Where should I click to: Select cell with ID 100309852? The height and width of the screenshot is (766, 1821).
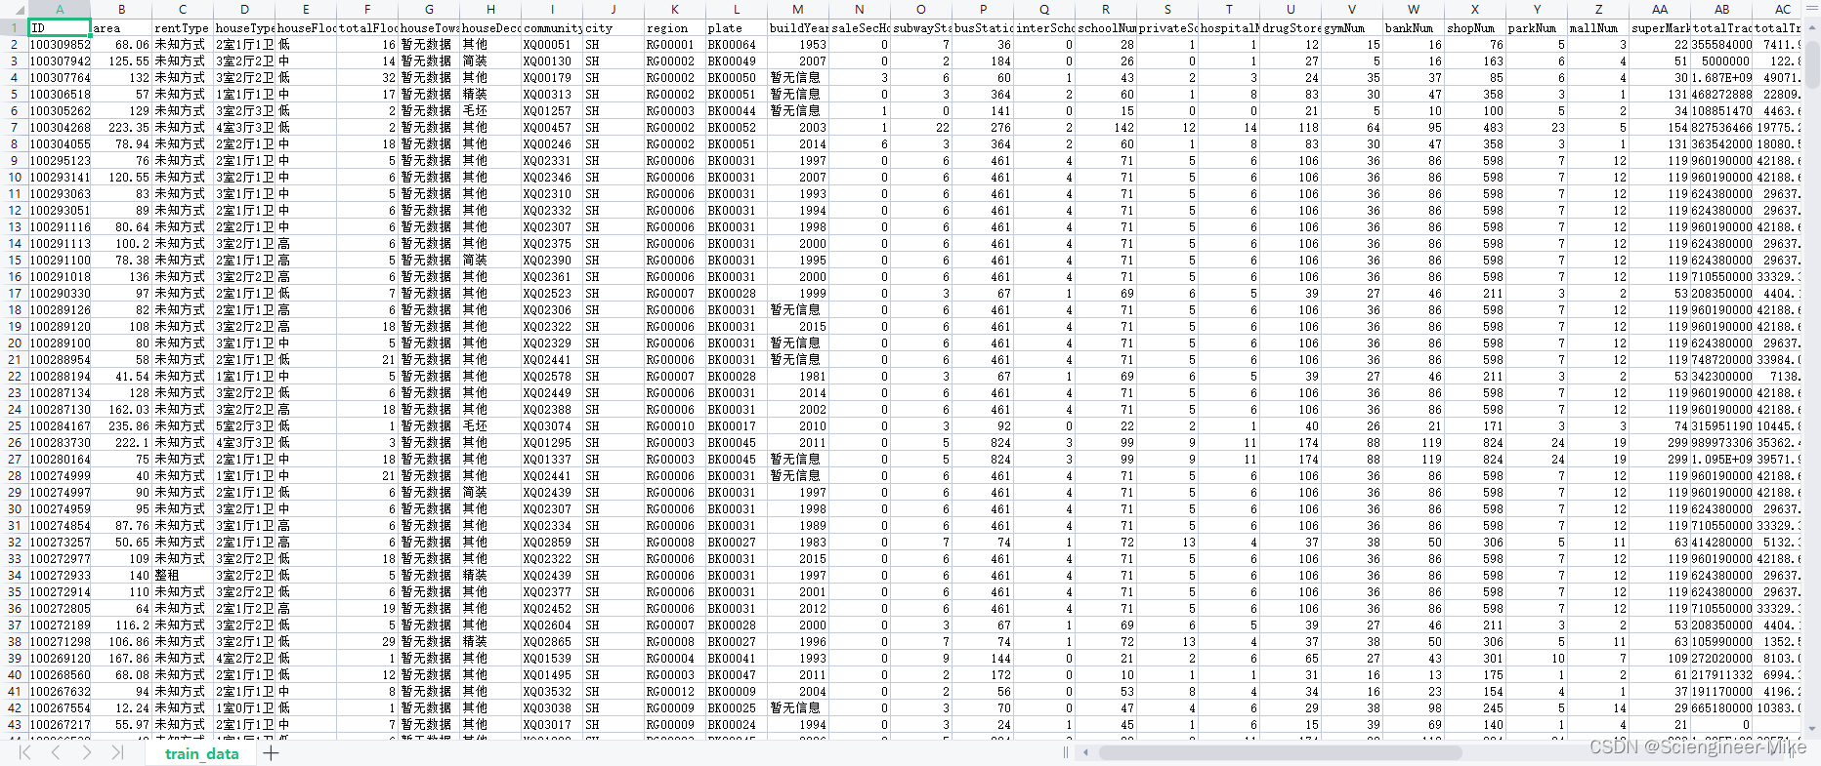coord(59,44)
